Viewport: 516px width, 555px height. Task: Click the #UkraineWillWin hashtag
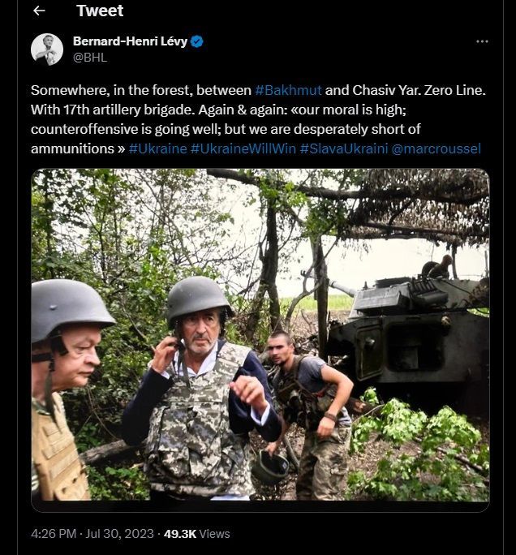[243, 148]
